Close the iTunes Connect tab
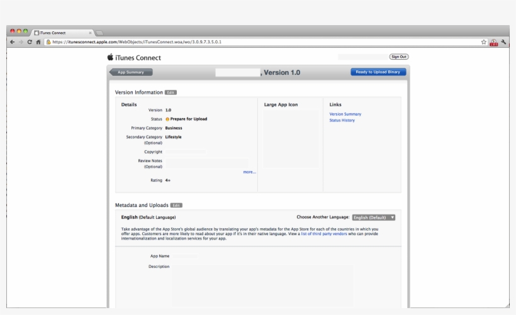 (x=90, y=33)
